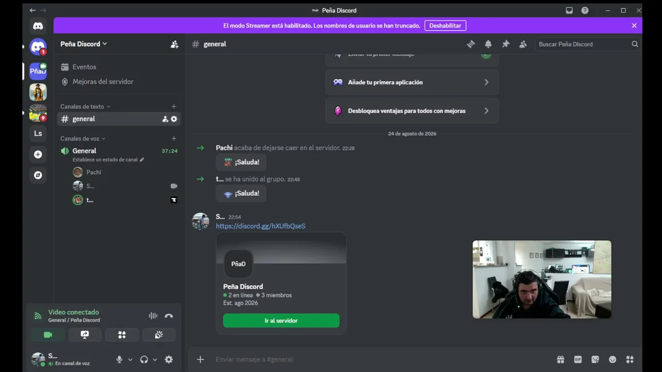Screen dimensions: 662x372
Task: Collapse the Canales de texto category
Action: tap(85, 106)
